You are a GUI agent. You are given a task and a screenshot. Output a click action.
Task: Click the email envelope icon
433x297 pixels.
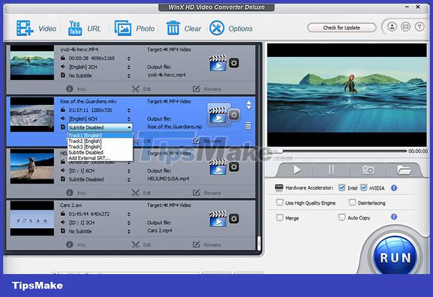[405, 27]
